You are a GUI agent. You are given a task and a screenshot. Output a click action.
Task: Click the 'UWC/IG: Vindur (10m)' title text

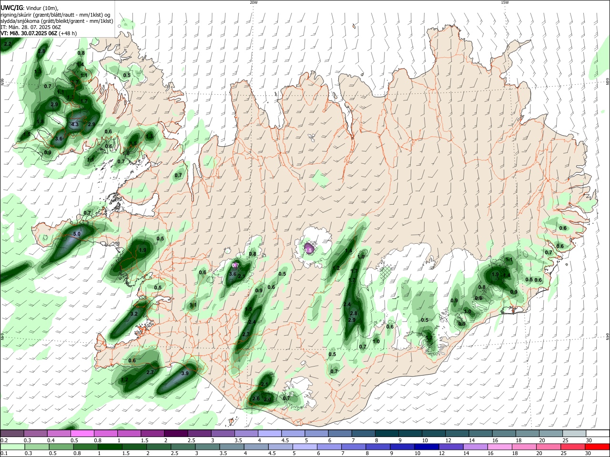coord(29,8)
